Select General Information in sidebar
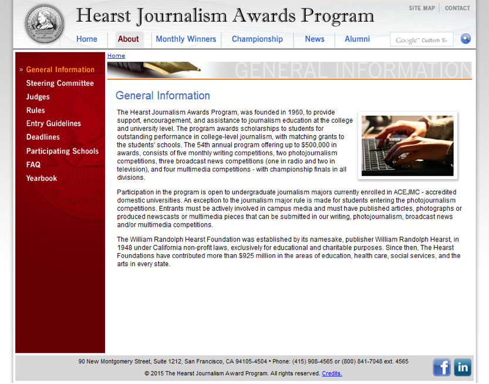489x384 pixels. pyautogui.click(x=60, y=69)
